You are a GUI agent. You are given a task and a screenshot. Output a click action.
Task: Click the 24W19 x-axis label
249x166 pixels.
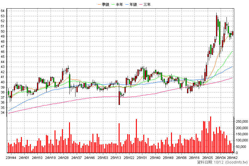(x=50, y=158)
